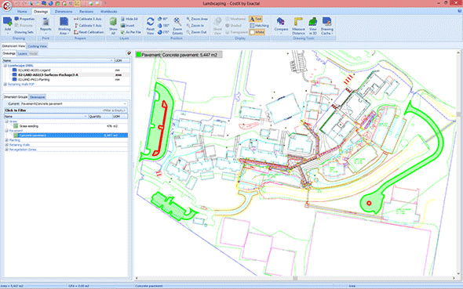
Task: Toggle the Text display option
Action: [x=256, y=19]
